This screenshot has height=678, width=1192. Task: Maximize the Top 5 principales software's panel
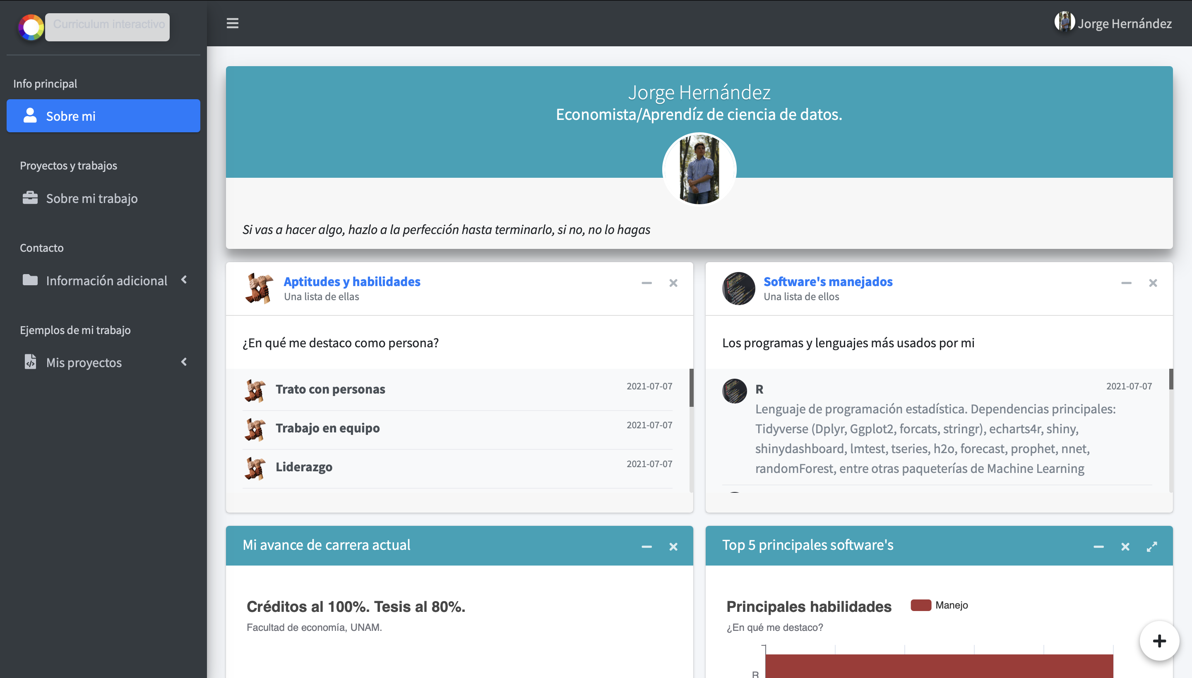(1153, 546)
